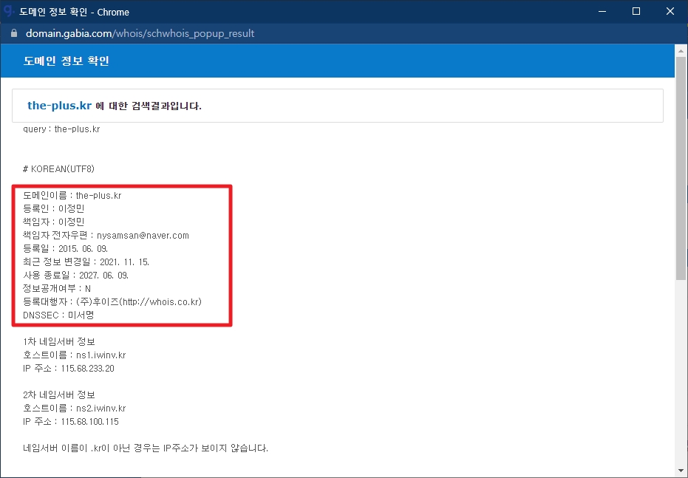Click the Gabia favicon in title bar
Viewport: 688px width, 478px height.
point(10,12)
